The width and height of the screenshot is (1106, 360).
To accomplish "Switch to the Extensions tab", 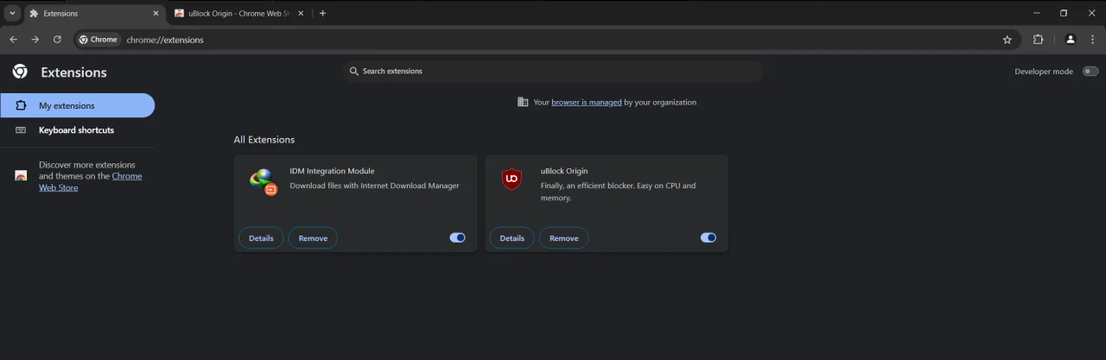I will [93, 13].
